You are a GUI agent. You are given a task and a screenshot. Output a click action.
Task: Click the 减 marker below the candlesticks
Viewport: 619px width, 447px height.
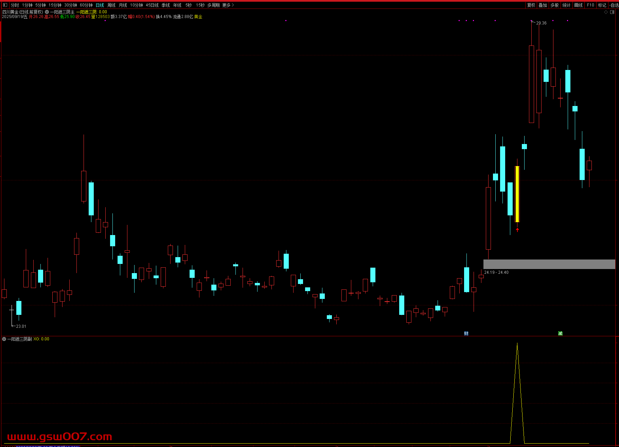(x=560, y=334)
